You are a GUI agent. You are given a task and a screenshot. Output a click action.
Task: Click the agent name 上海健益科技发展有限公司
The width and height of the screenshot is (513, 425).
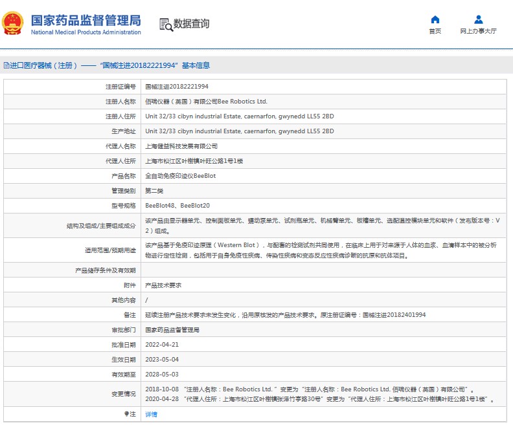[x=181, y=146]
